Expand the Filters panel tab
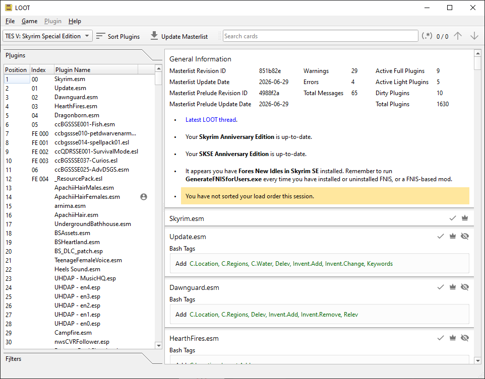 tap(13, 358)
